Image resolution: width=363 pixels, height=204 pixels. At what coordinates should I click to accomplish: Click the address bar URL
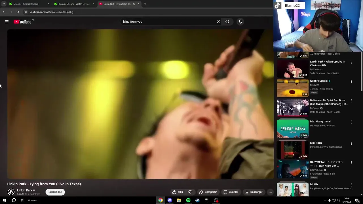coord(51,12)
